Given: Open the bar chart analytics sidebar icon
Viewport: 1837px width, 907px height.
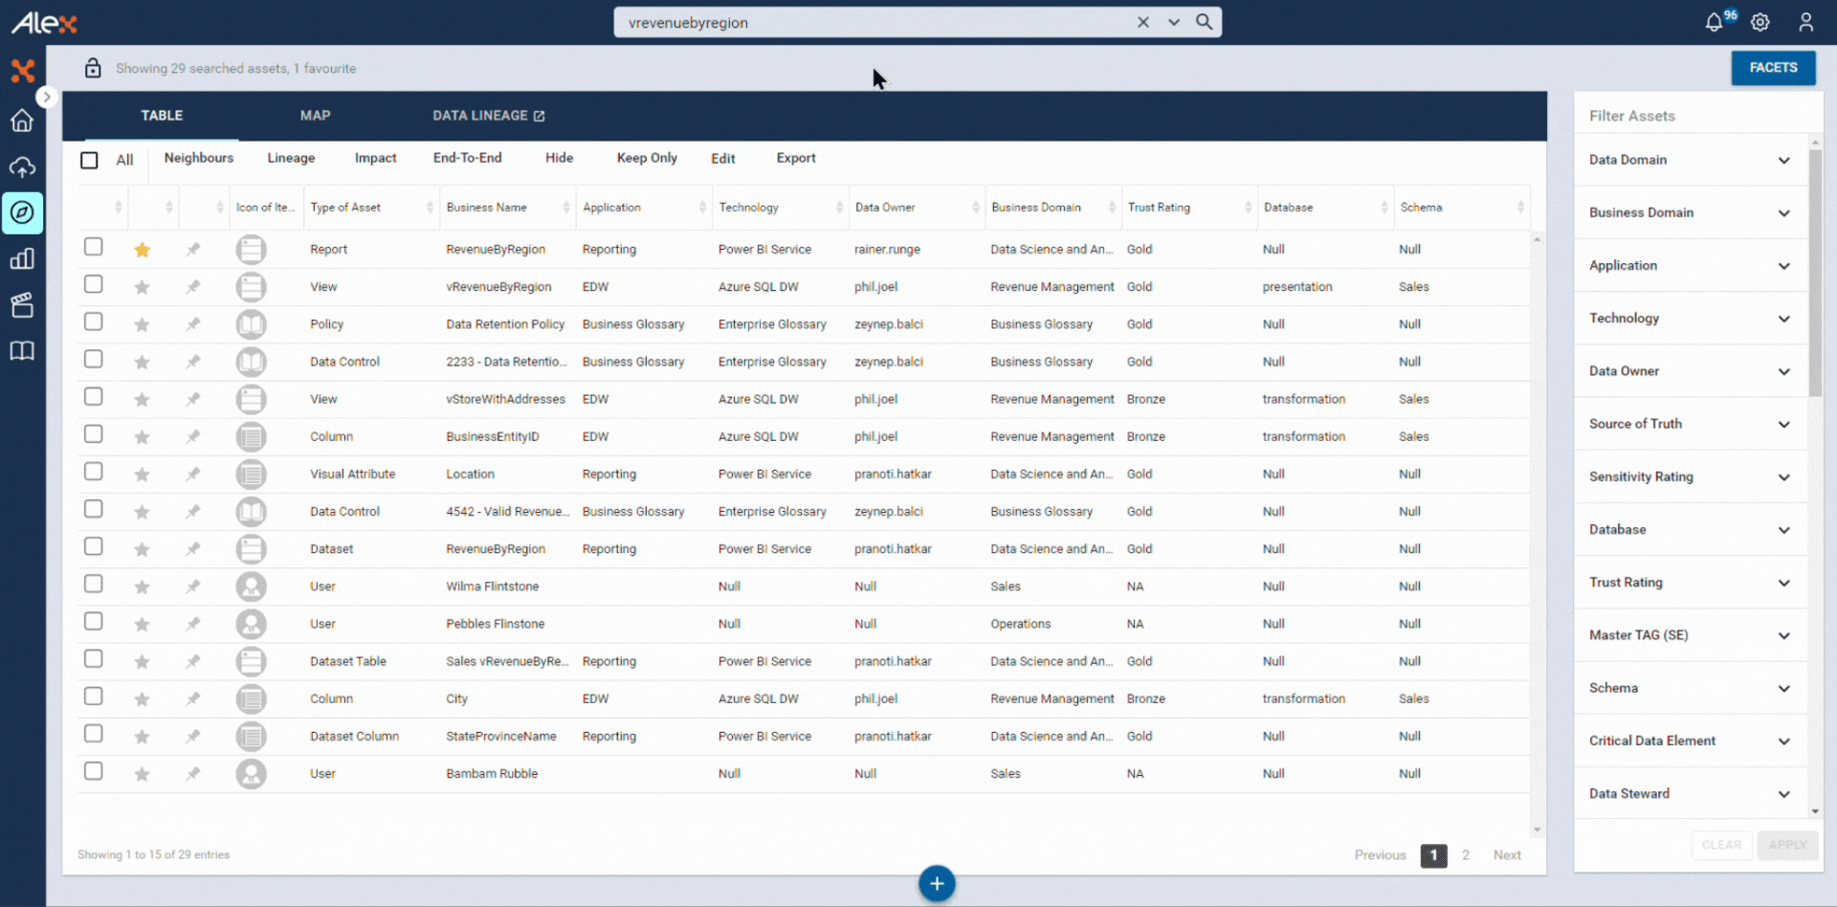Looking at the screenshot, I should point(22,258).
